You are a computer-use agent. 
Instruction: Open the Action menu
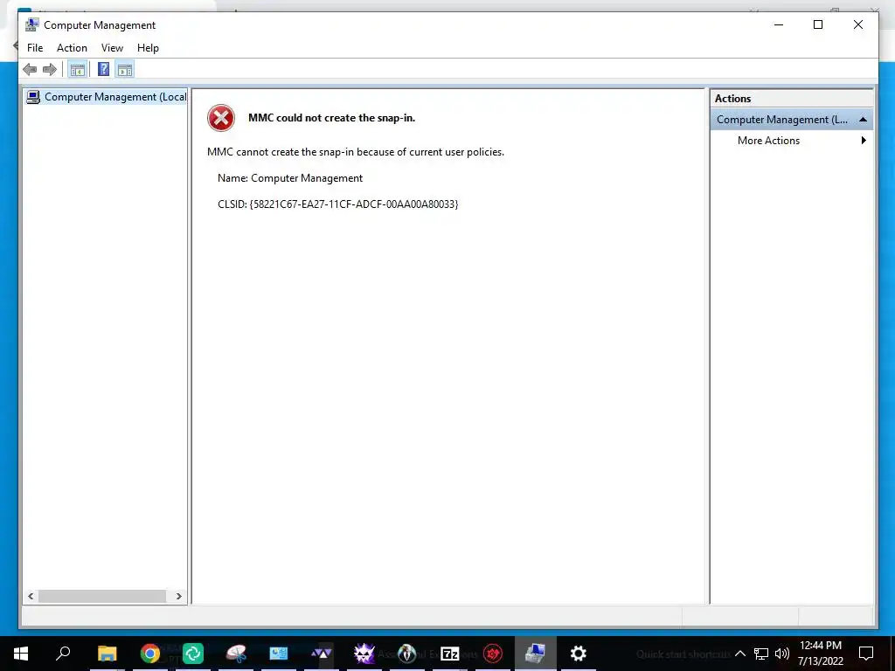(72, 48)
